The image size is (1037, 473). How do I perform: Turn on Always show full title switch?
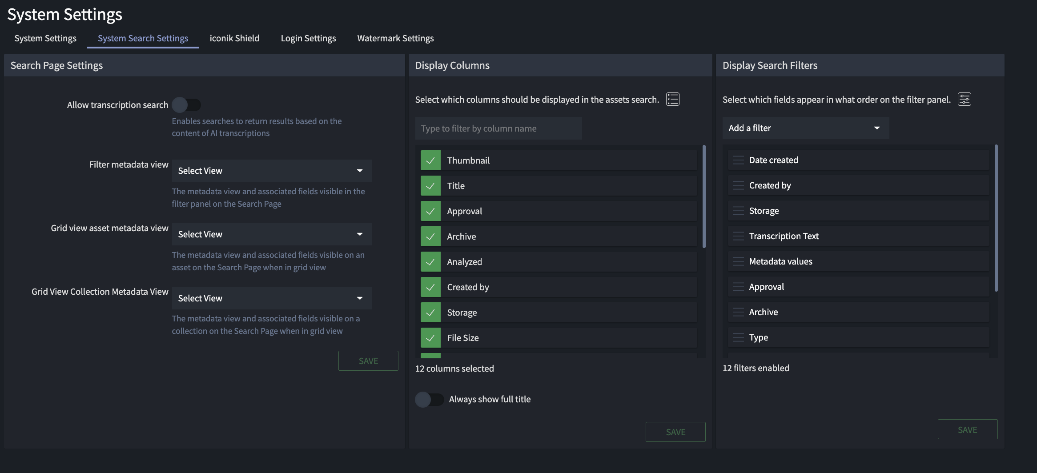[x=429, y=399]
